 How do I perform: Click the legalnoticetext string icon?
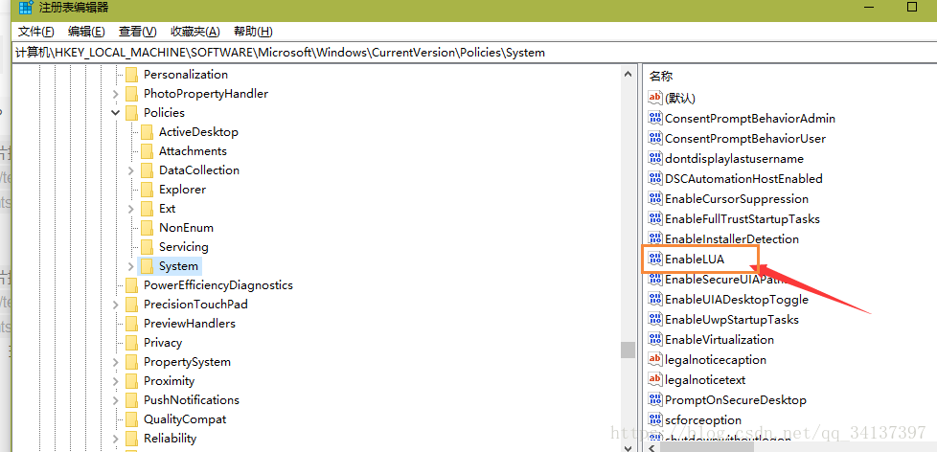655,380
